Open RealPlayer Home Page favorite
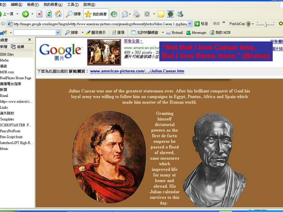The width and height of the screenshot is (283, 212). 16,78
